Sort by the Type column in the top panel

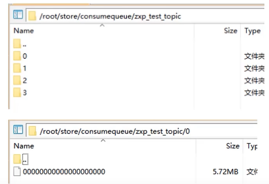click(253, 31)
